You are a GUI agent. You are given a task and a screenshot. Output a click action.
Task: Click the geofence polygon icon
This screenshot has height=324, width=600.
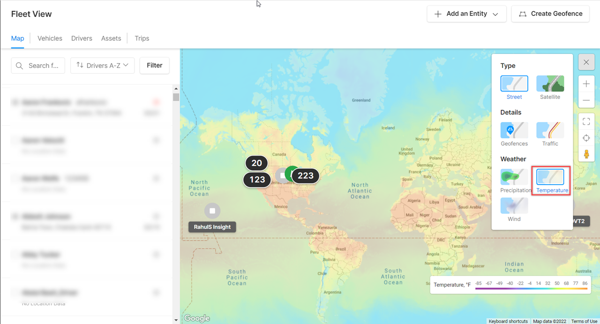[x=523, y=14]
